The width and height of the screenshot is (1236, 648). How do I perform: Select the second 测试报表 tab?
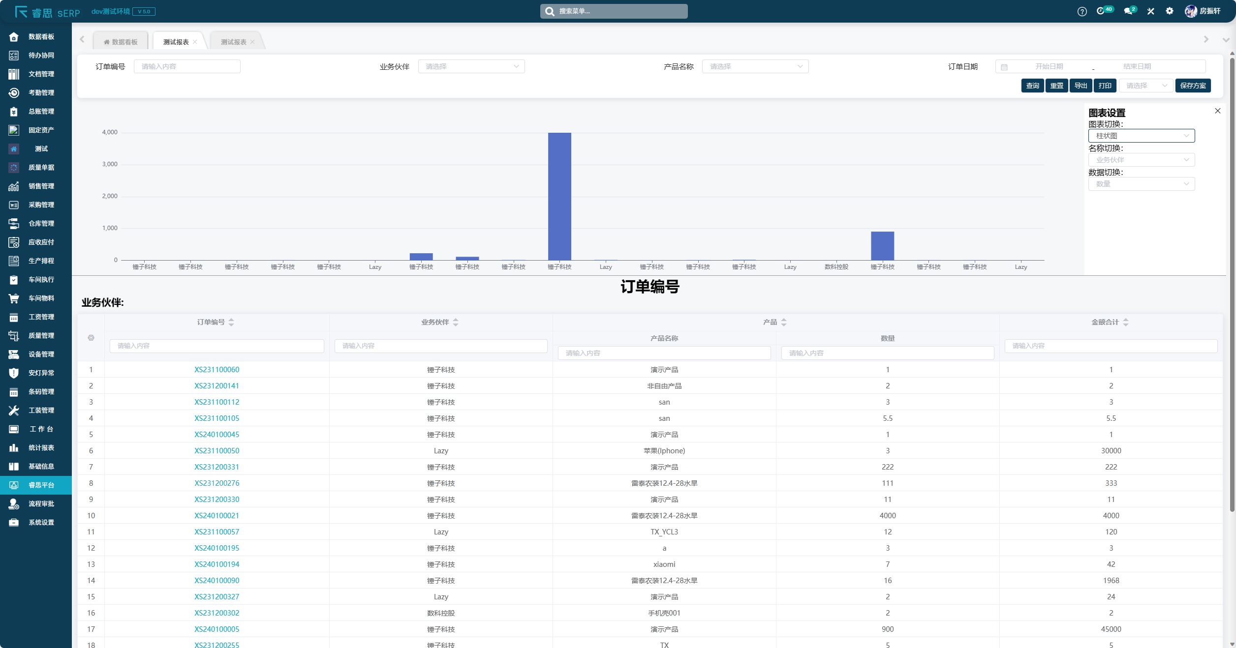coord(234,42)
